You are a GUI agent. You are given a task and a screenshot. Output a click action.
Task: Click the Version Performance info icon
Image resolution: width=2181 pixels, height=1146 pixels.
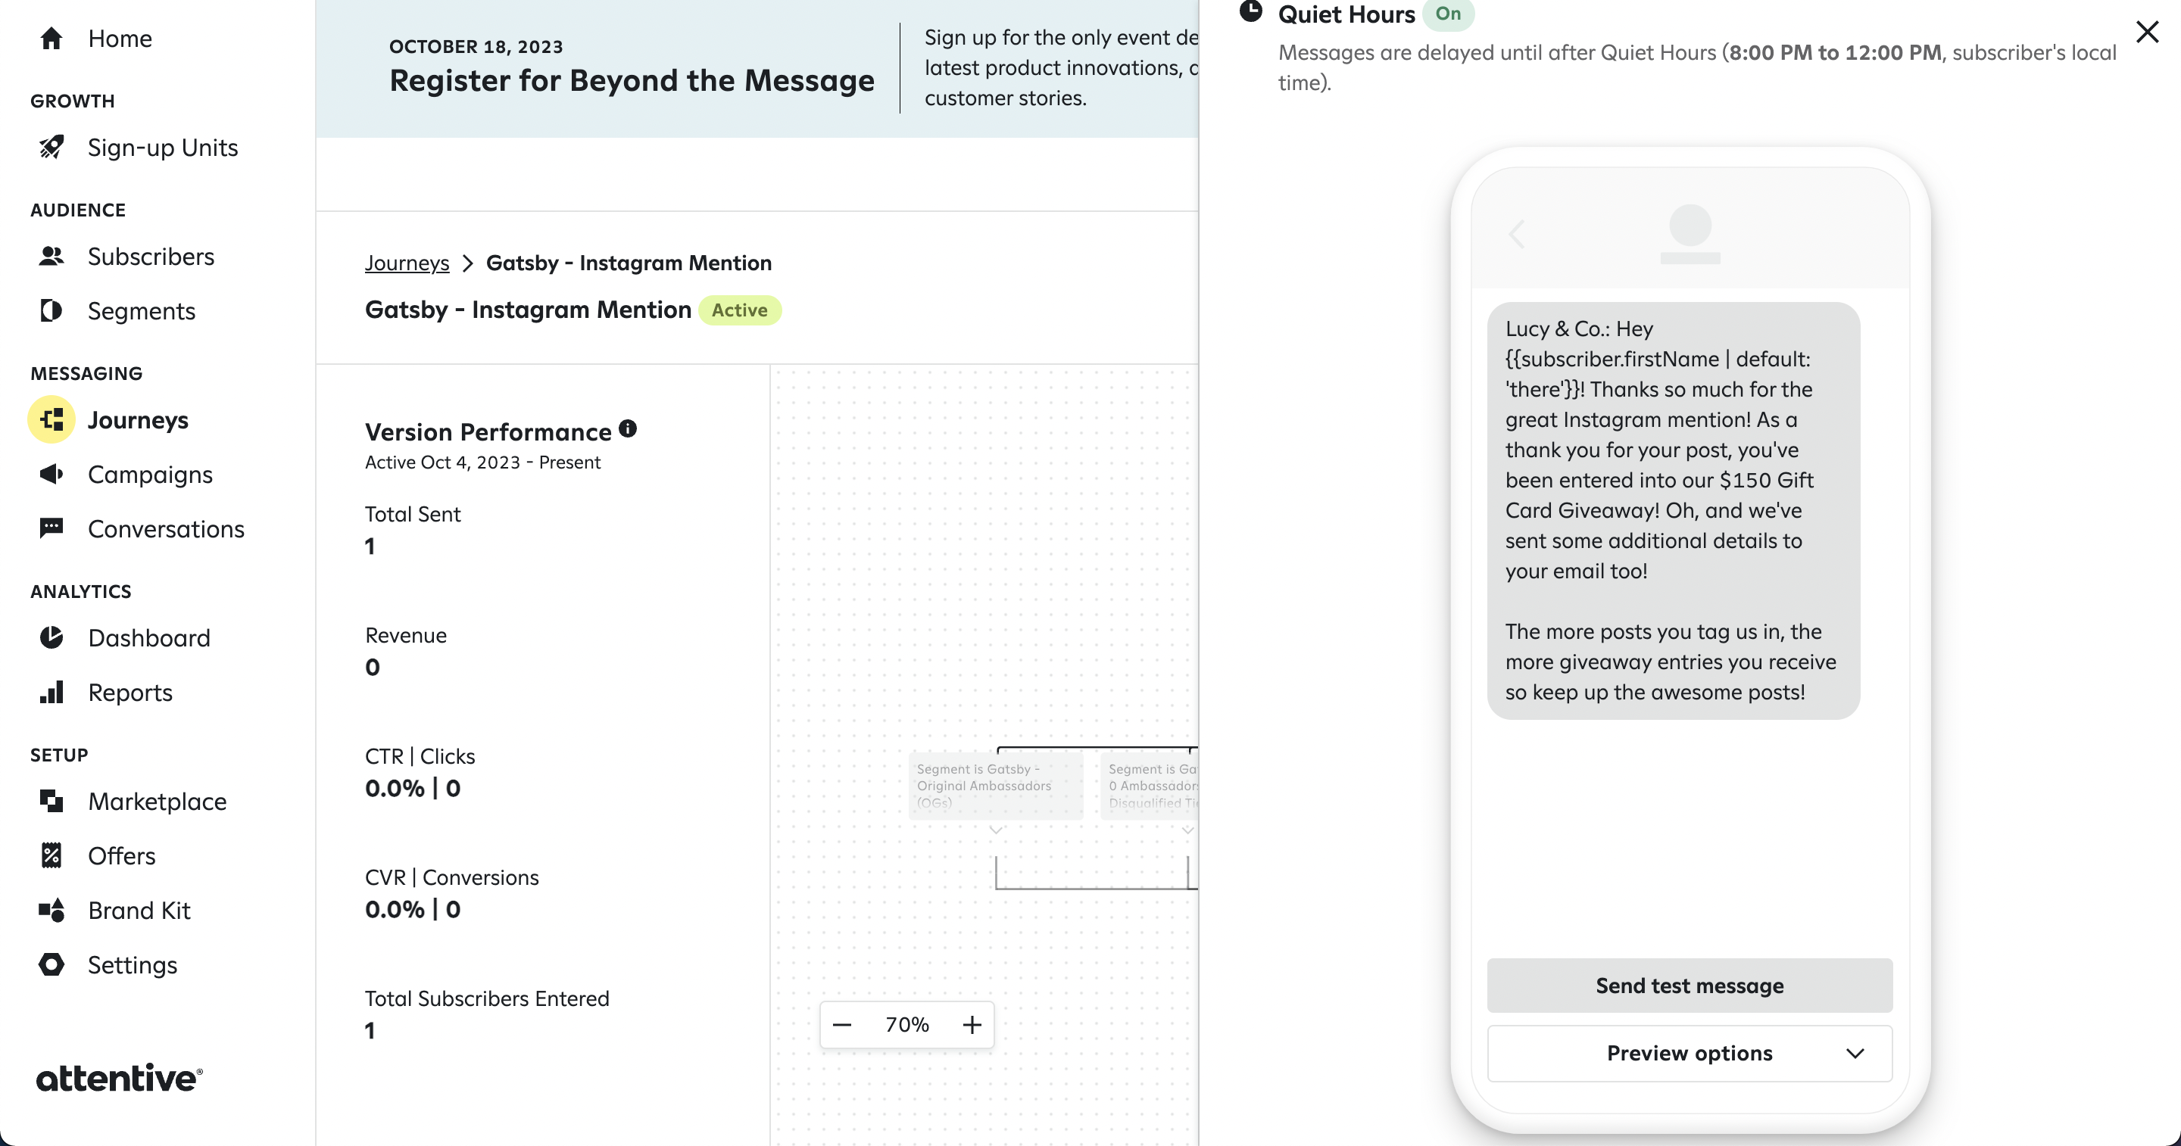(628, 430)
